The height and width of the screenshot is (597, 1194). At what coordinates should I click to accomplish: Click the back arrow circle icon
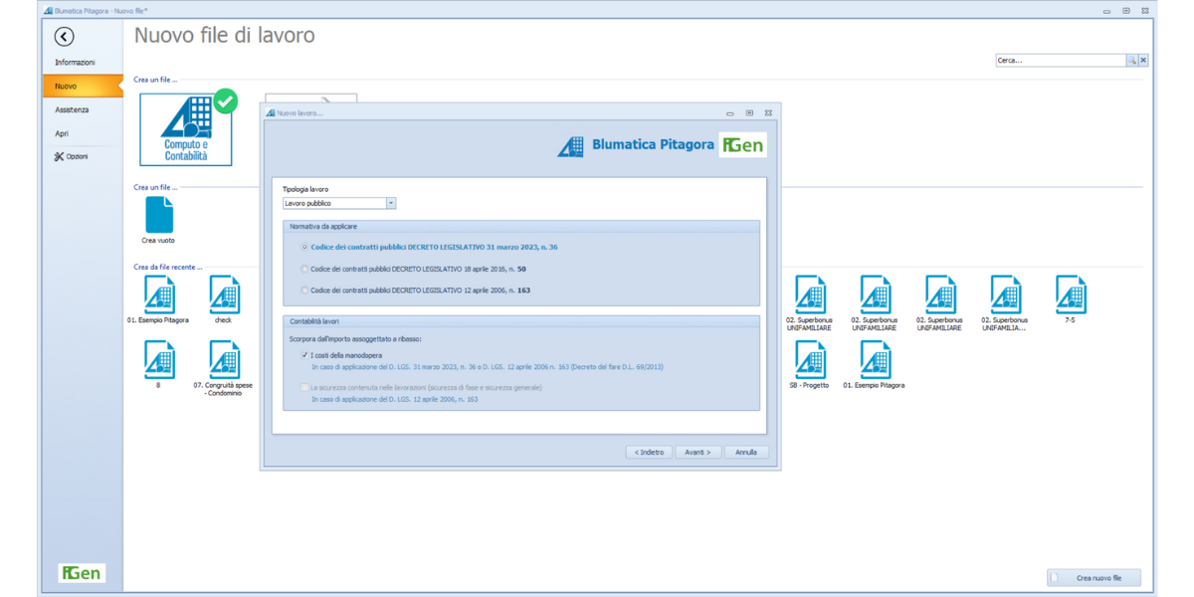point(64,37)
